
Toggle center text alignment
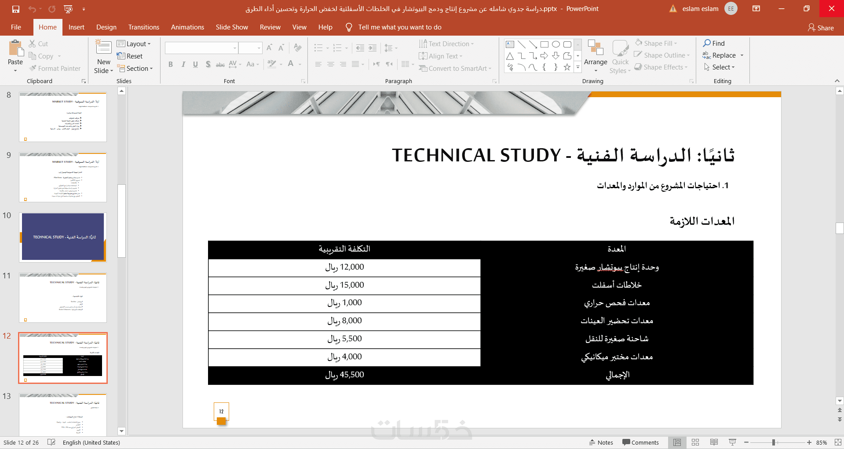(x=330, y=64)
